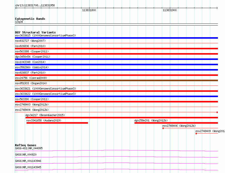The height and width of the screenshot is (173, 225).
Task: Click esv2748409 variant label
Action: tap(210, 131)
